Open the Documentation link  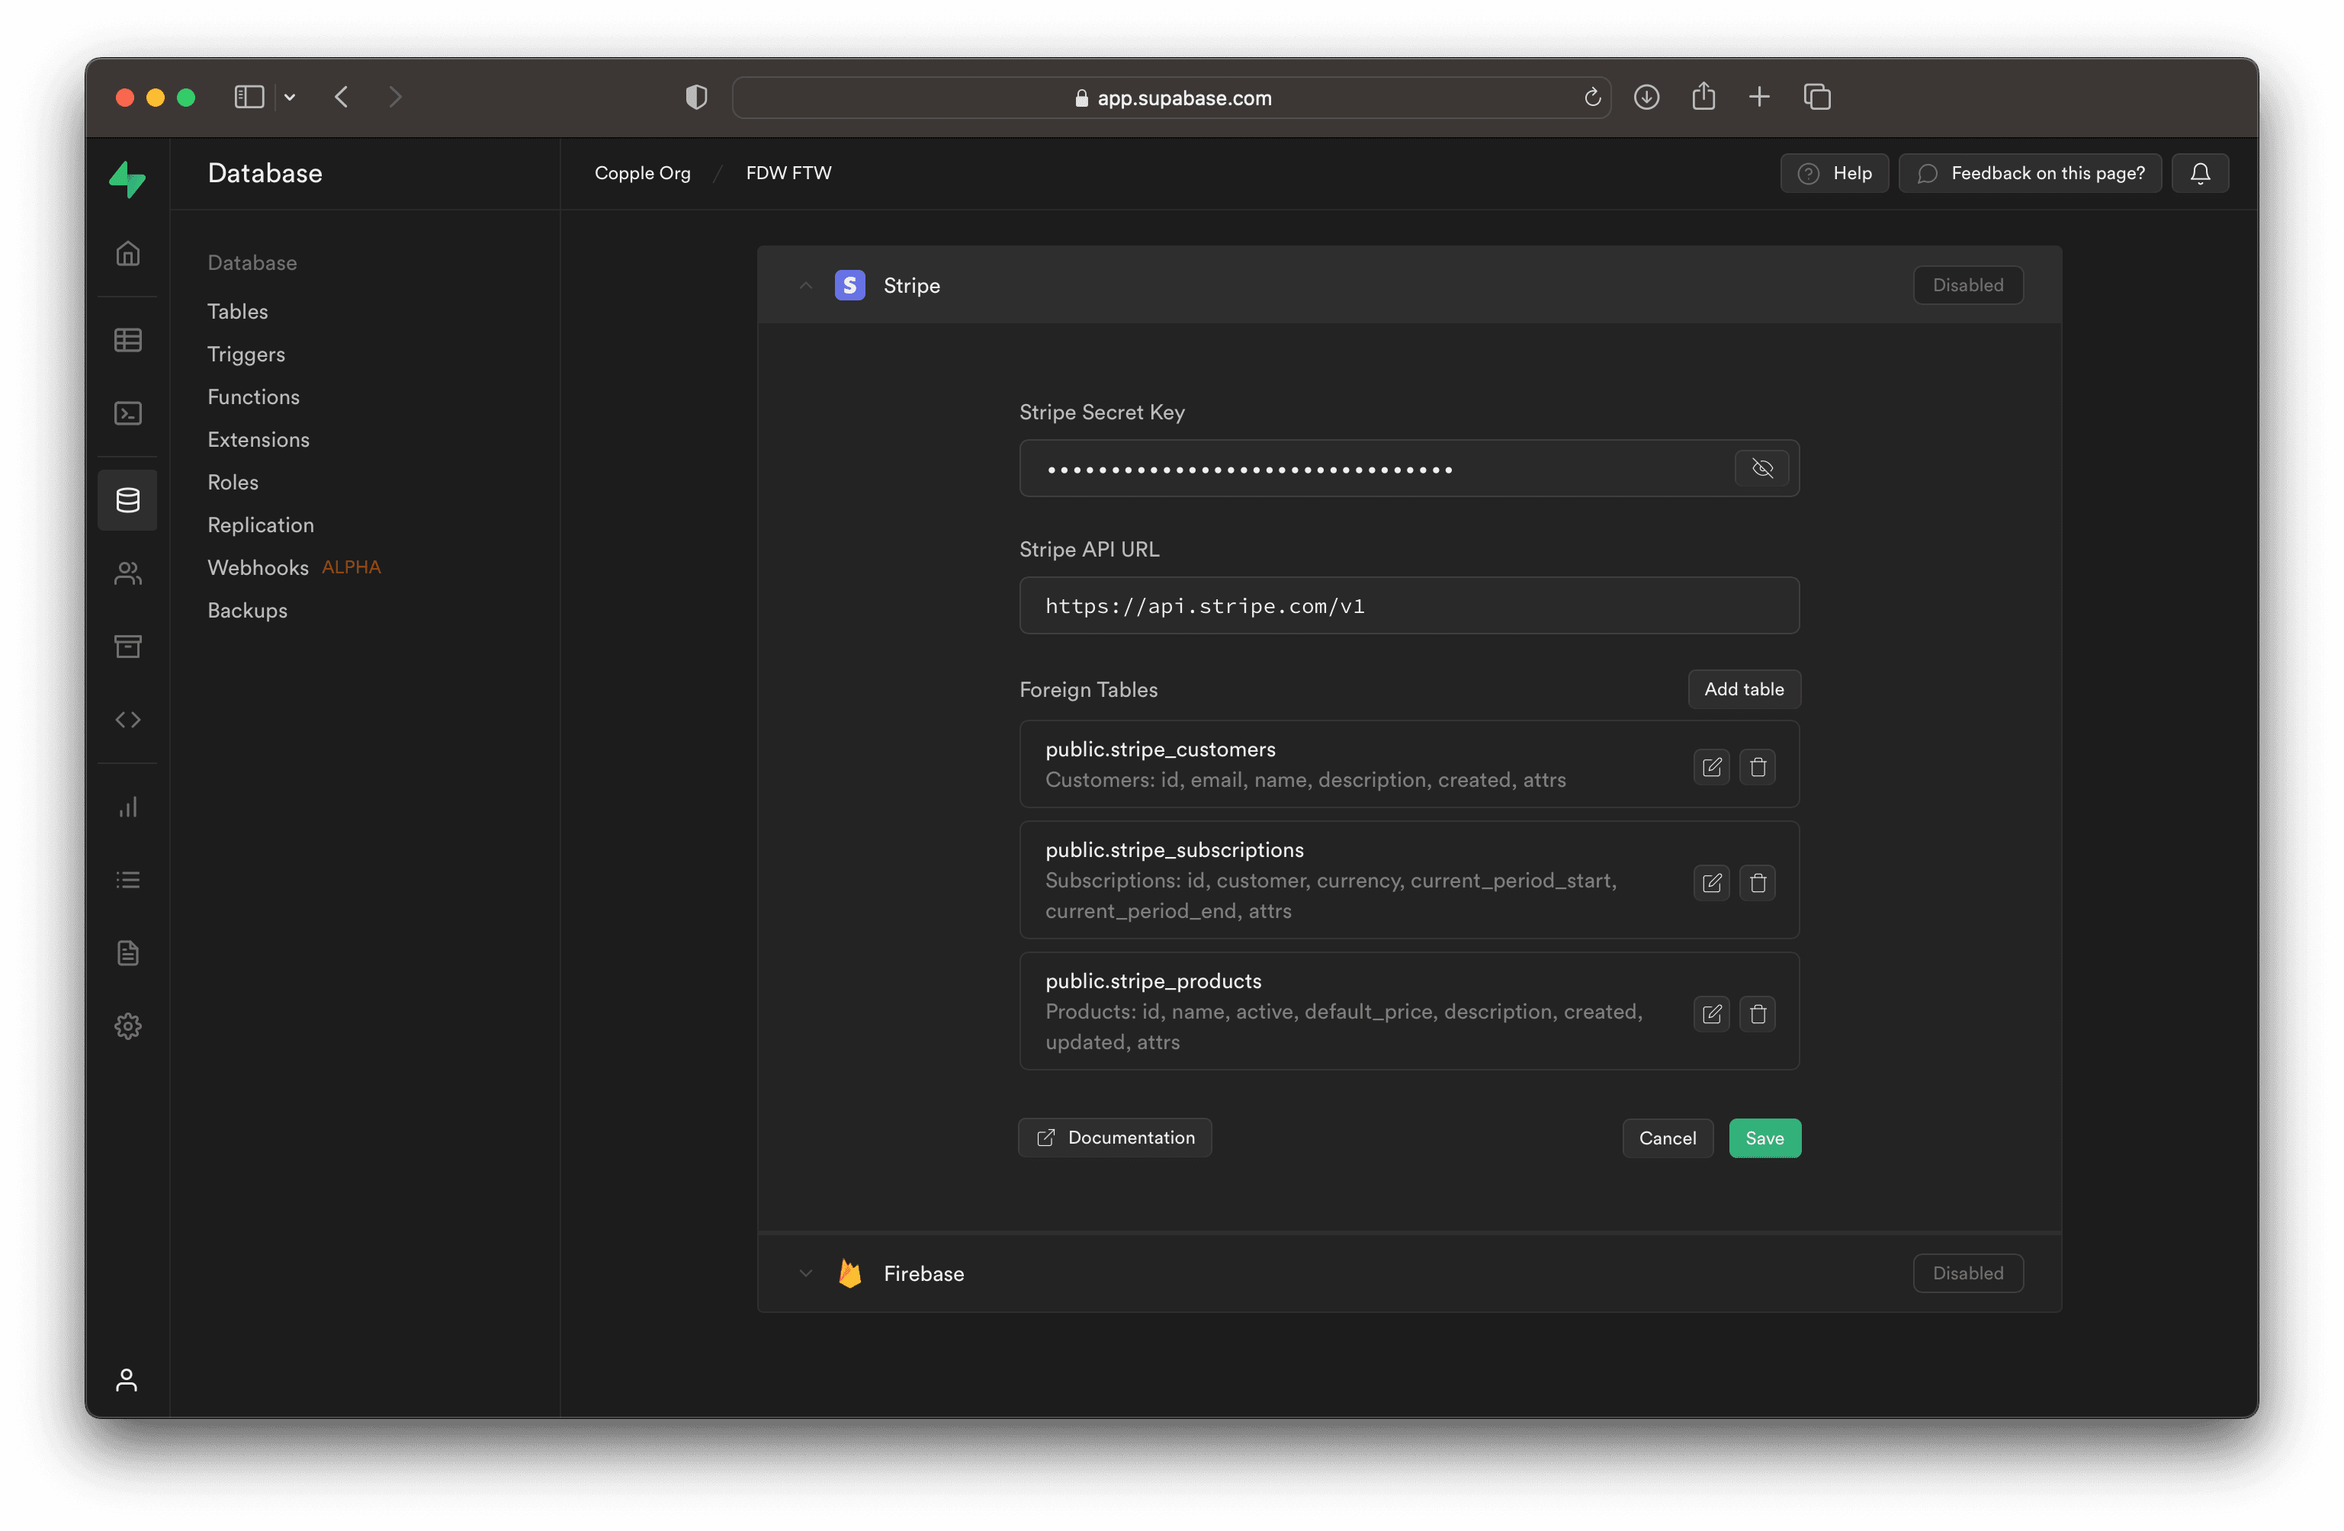click(x=1115, y=1138)
